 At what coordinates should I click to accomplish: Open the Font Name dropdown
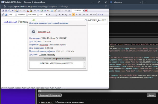(33, 15)
